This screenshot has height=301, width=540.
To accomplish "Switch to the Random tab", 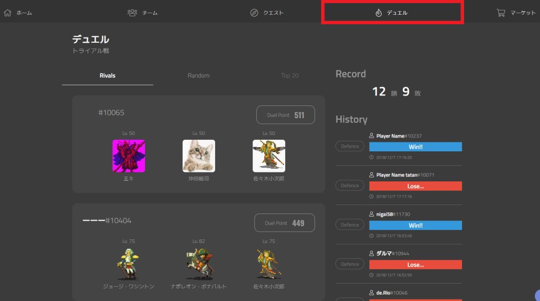I will tap(198, 75).
